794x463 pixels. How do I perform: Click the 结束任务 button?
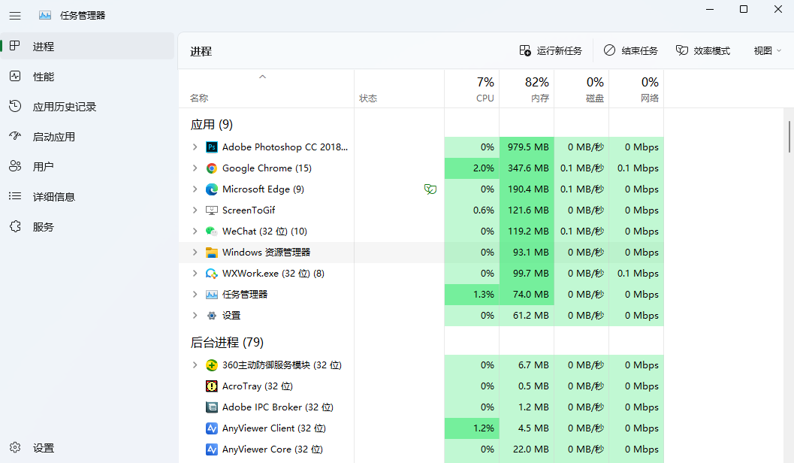pyautogui.click(x=630, y=50)
